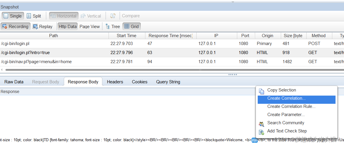Choose Vertical split layout
The height and width of the screenshot is (145, 344).
point(91,16)
